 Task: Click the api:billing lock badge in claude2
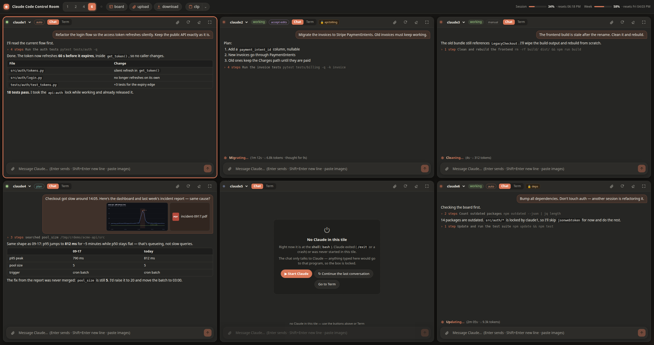329,22
